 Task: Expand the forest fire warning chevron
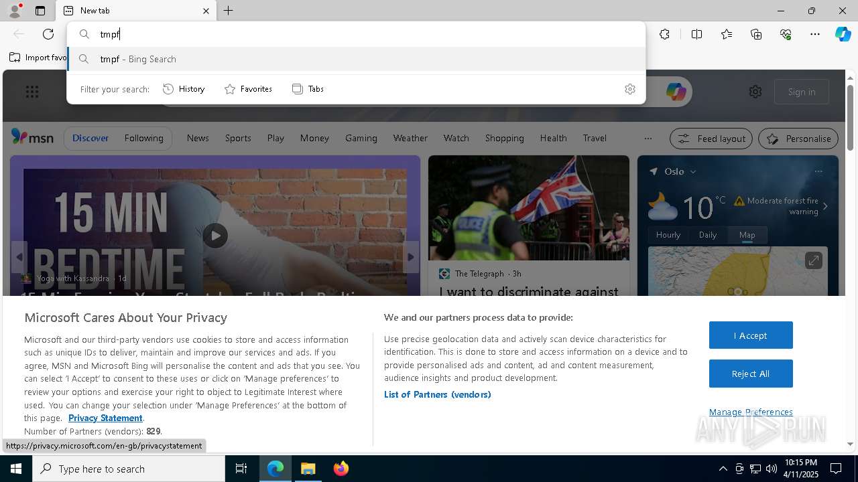click(x=825, y=206)
